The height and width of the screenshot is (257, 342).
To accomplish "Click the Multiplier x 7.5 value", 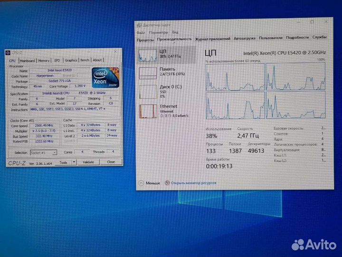I will click(x=44, y=131).
